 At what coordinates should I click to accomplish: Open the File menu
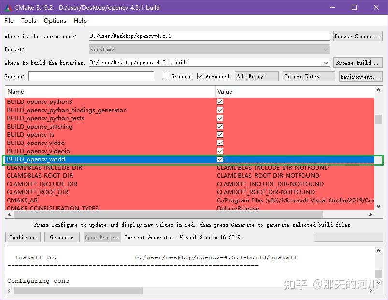pos(8,20)
